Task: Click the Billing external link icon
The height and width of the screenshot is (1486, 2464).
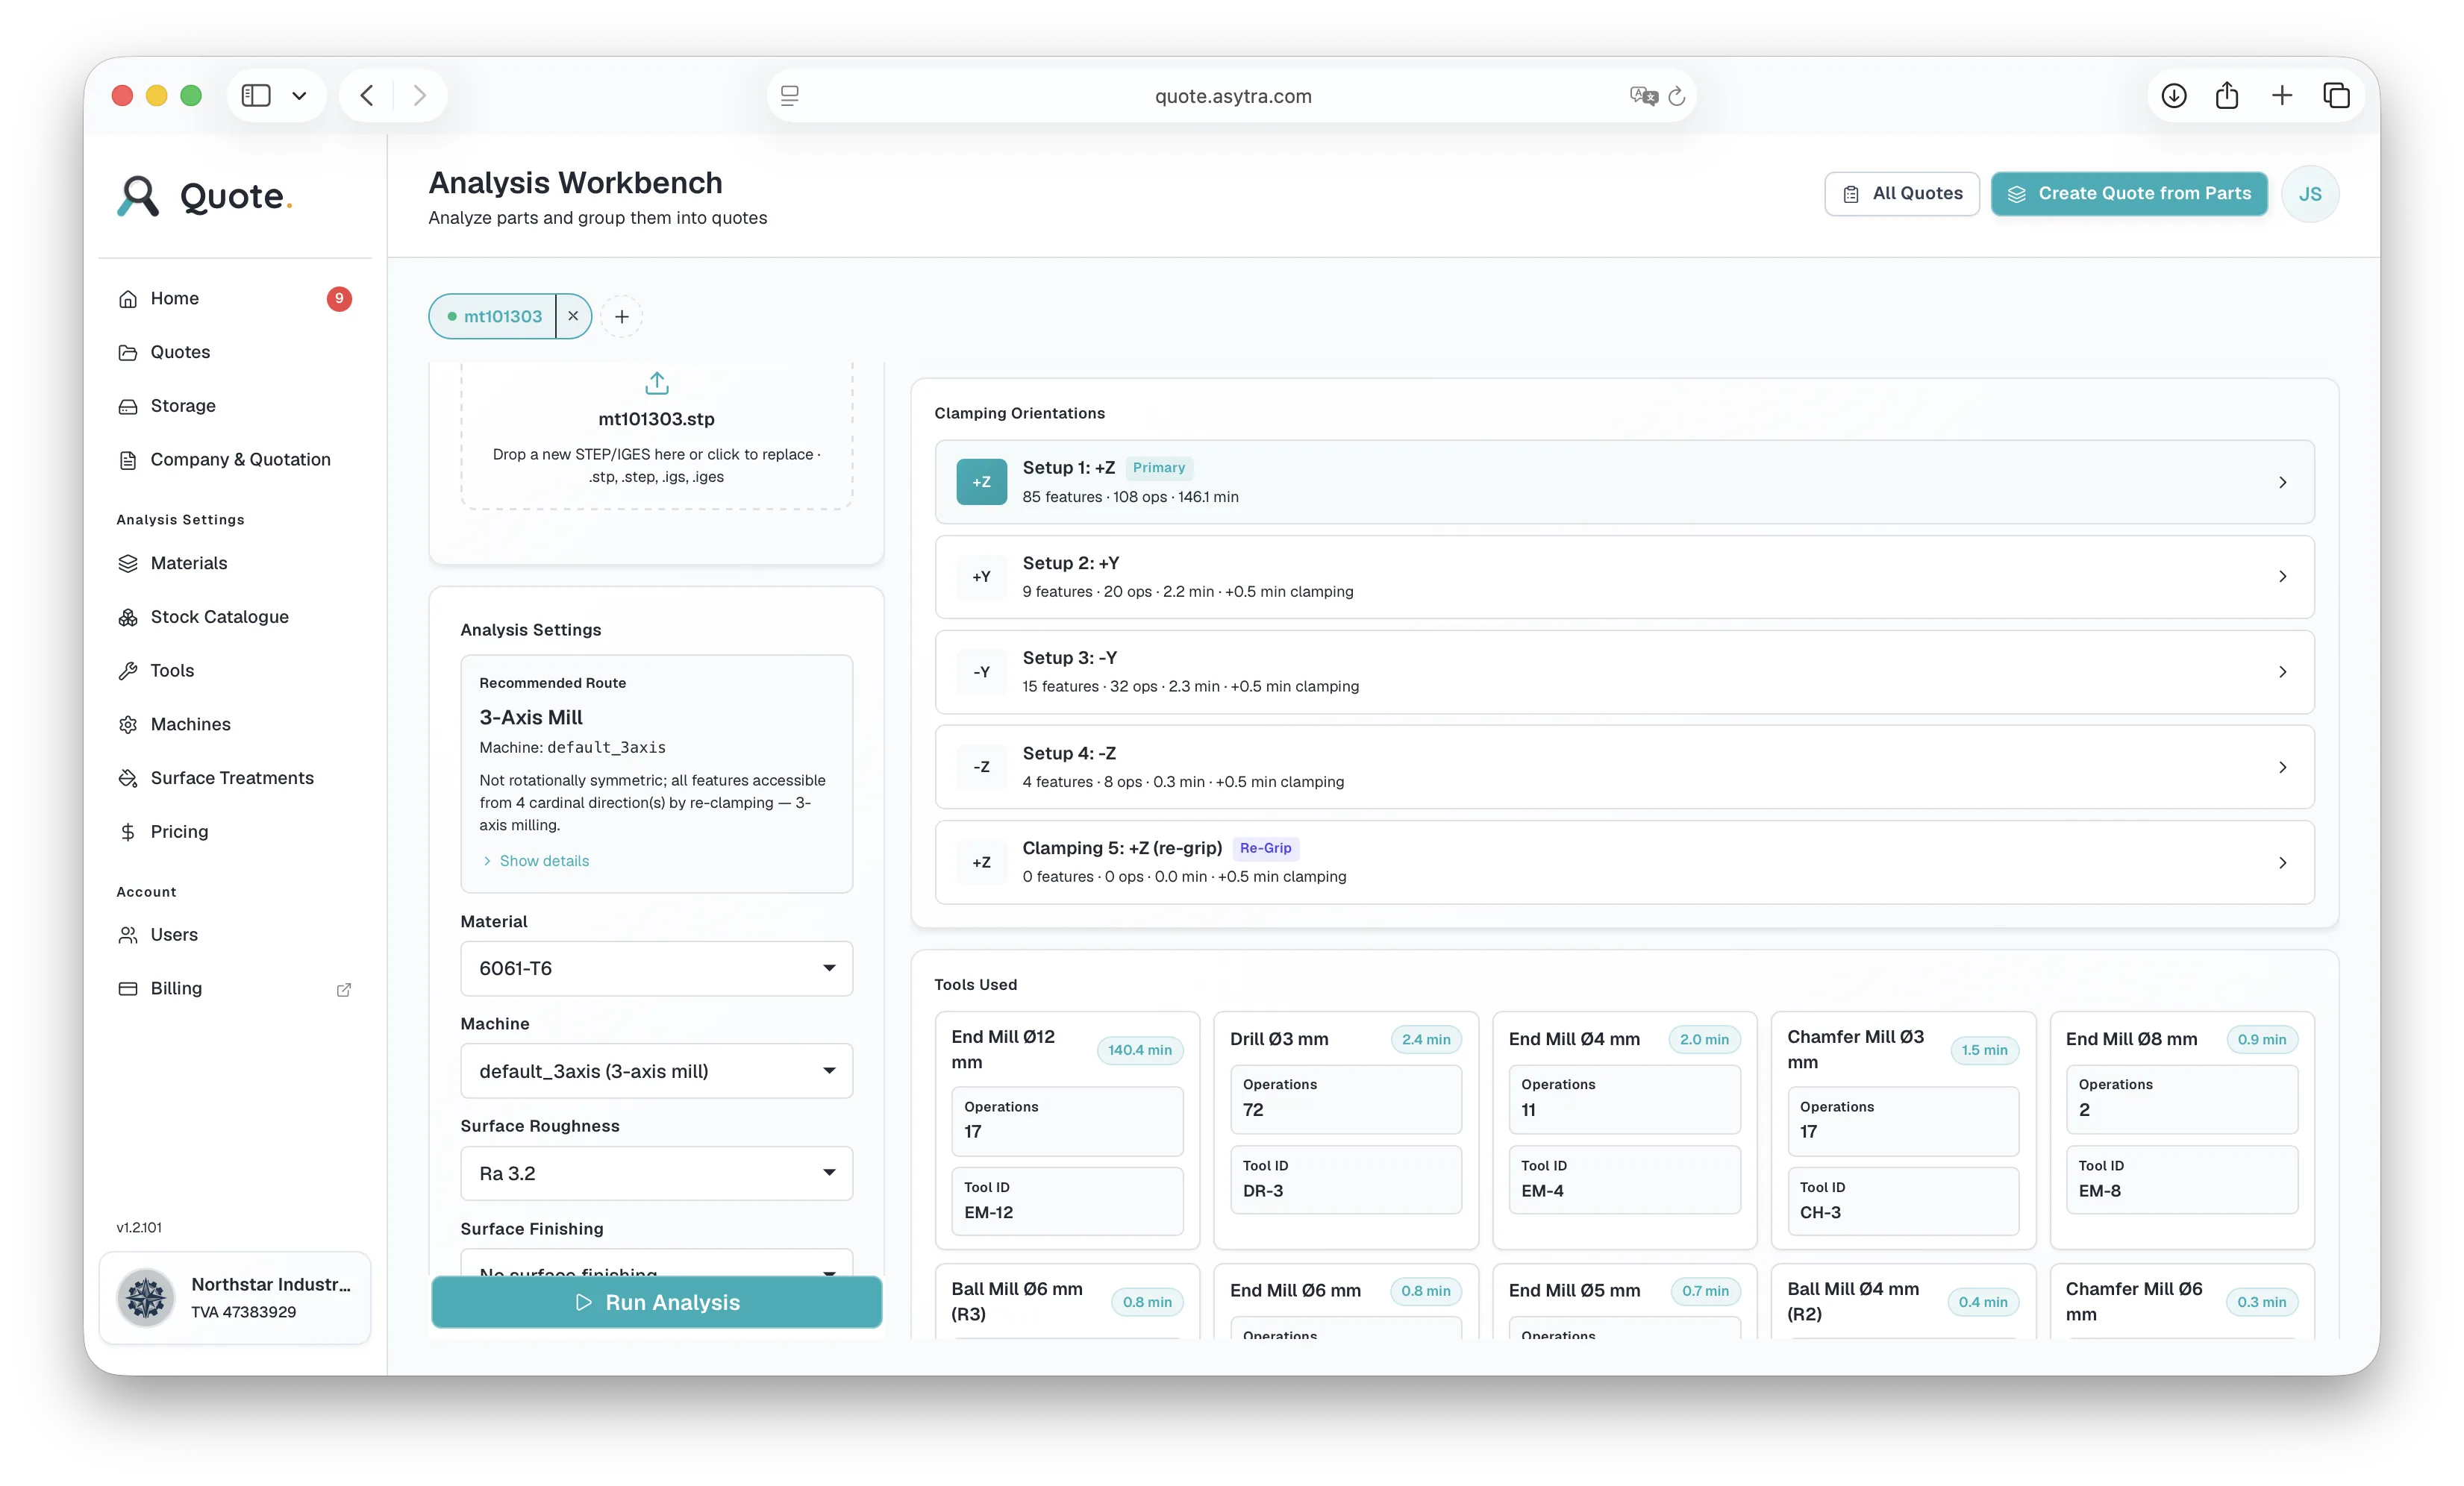Action: click(344, 990)
